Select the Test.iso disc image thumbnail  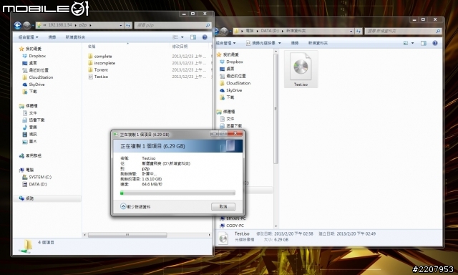[301, 69]
